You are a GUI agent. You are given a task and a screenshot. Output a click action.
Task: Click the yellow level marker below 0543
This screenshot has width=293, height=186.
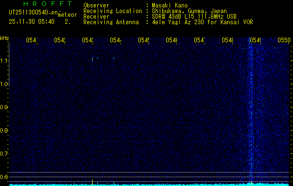92,182
